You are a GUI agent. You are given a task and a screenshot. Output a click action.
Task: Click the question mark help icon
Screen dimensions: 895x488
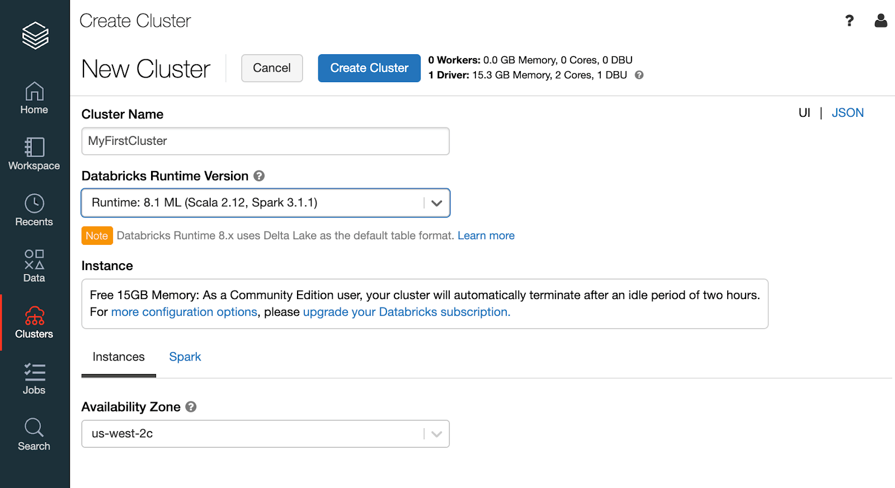tap(849, 21)
